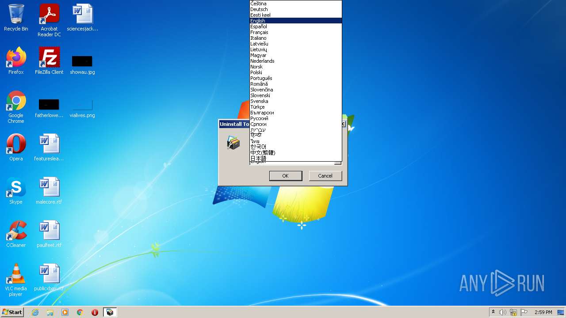Viewport: 566px width, 318px height.
Task: Pick Türkçe in the language list
Action: [x=296, y=107]
